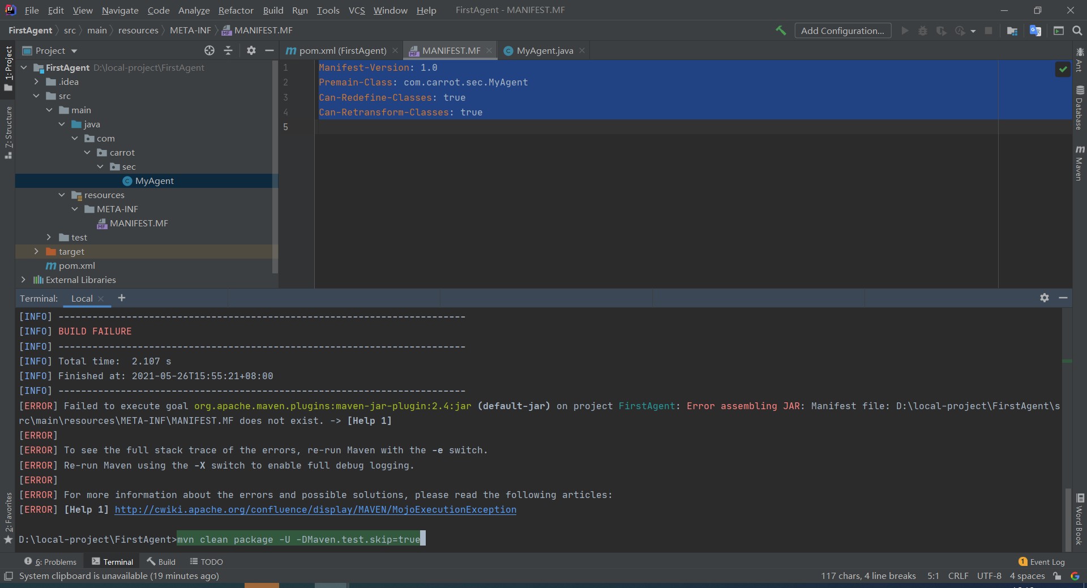Open Project Structure icon in toolbar
This screenshot has width=1087, height=588.
pos(1012,31)
